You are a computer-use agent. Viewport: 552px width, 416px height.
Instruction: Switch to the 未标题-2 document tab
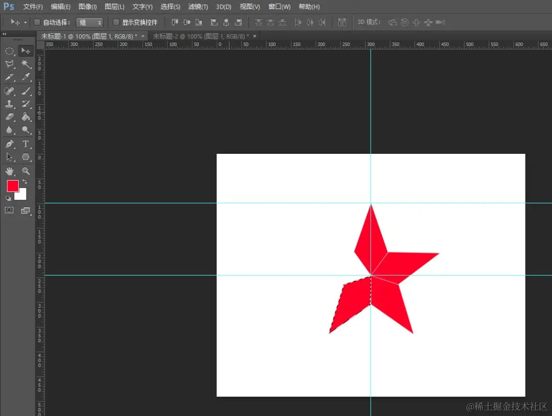(201, 36)
